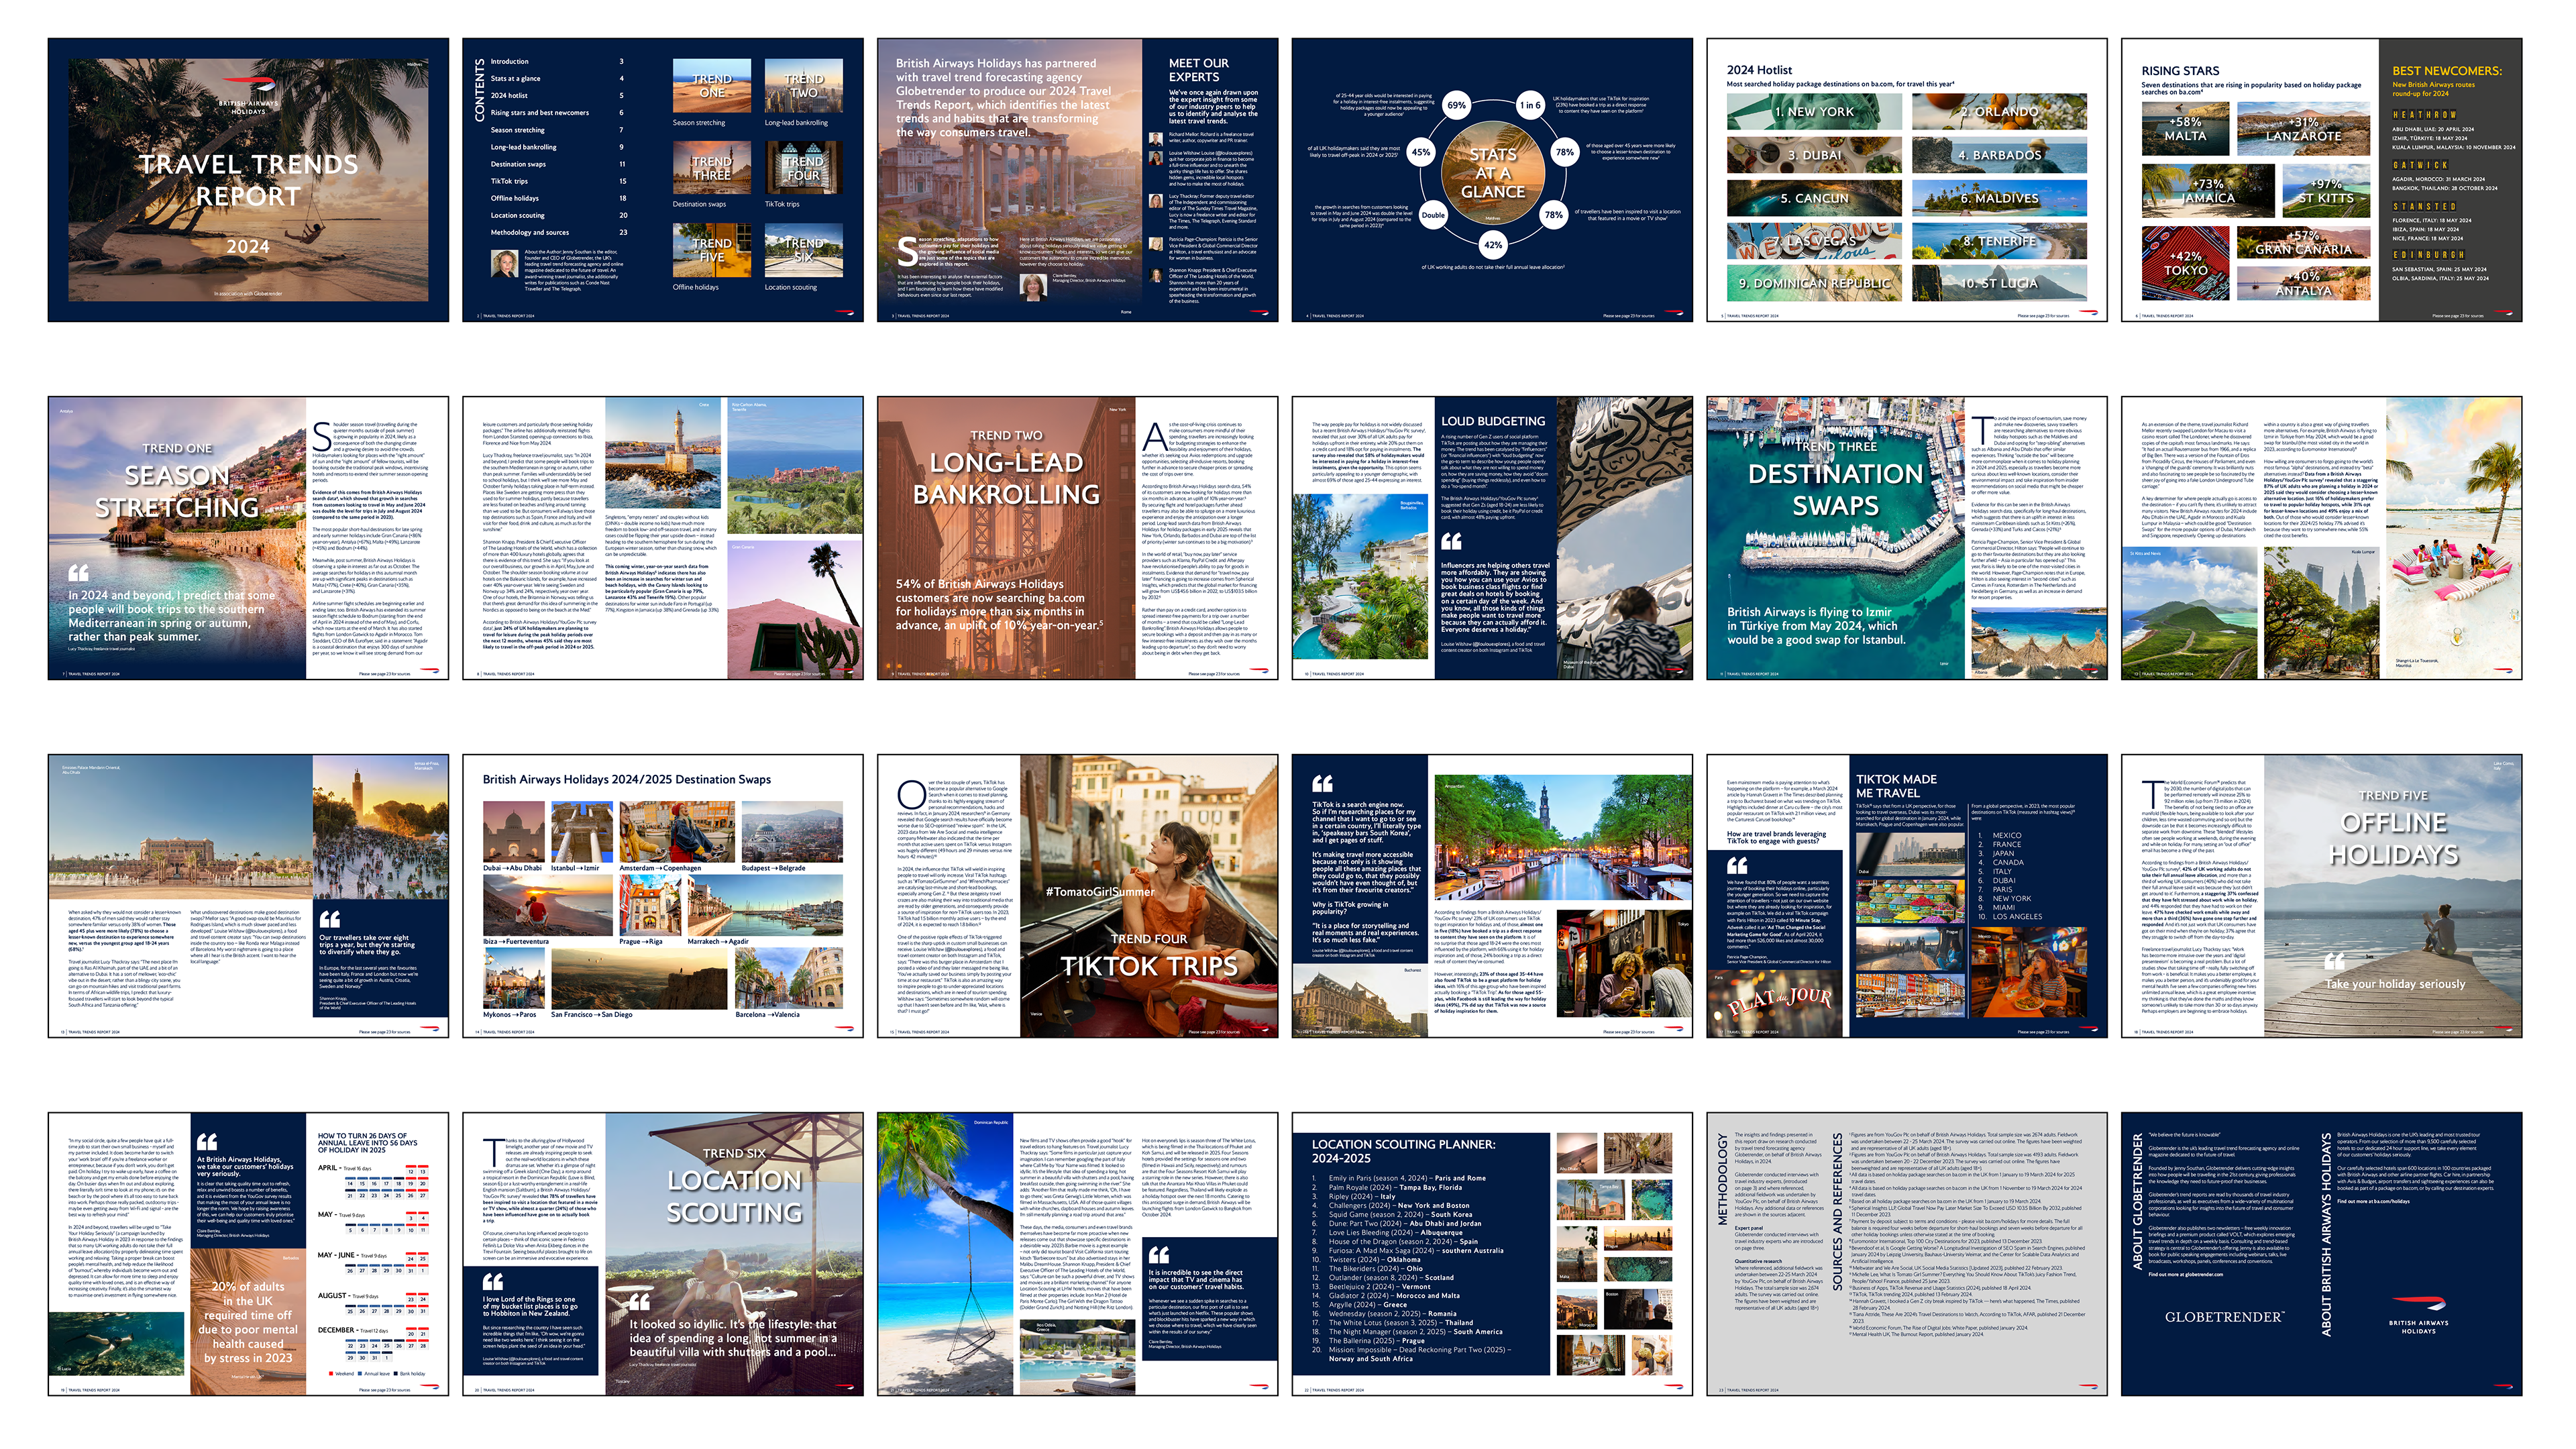Image resolution: width=2576 pixels, height=1449 pixels.
Task: Open the Contents page thumbnail
Action: click(663, 180)
